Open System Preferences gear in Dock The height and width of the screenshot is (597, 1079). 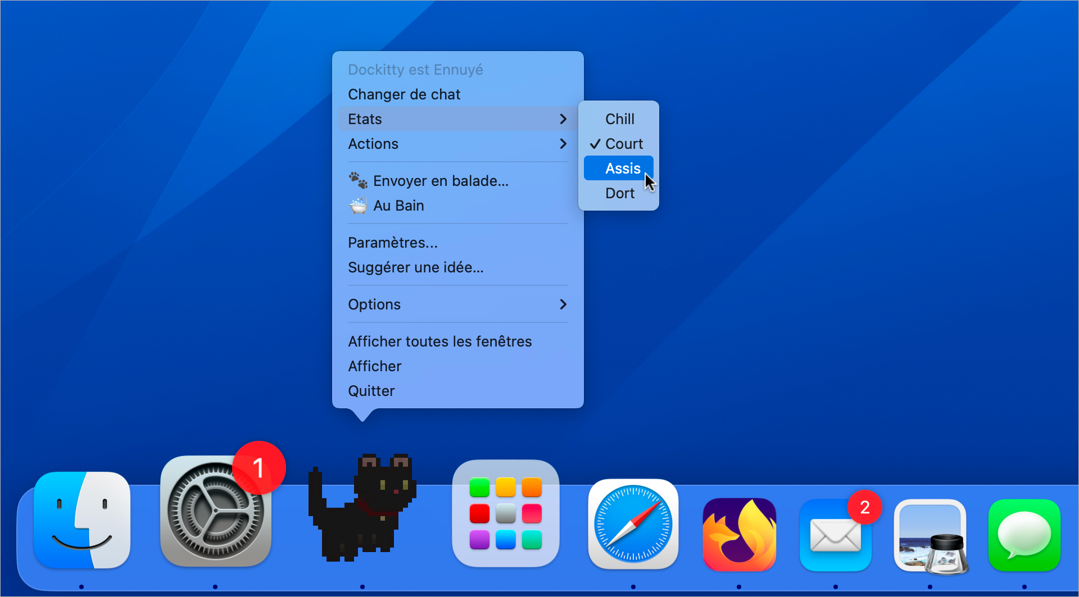coord(216,511)
